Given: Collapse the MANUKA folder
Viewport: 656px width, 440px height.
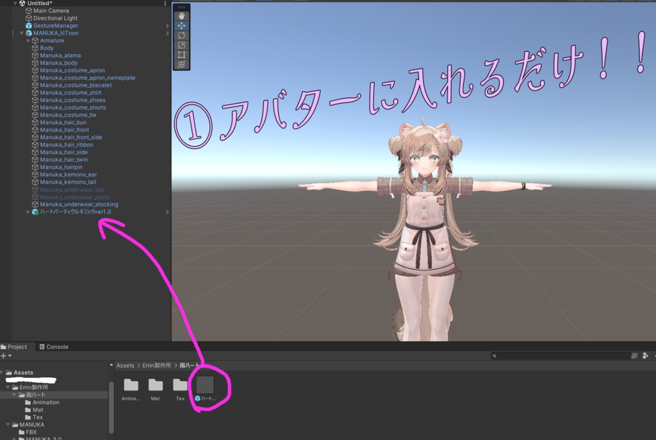Looking at the screenshot, I should (x=8, y=425).
